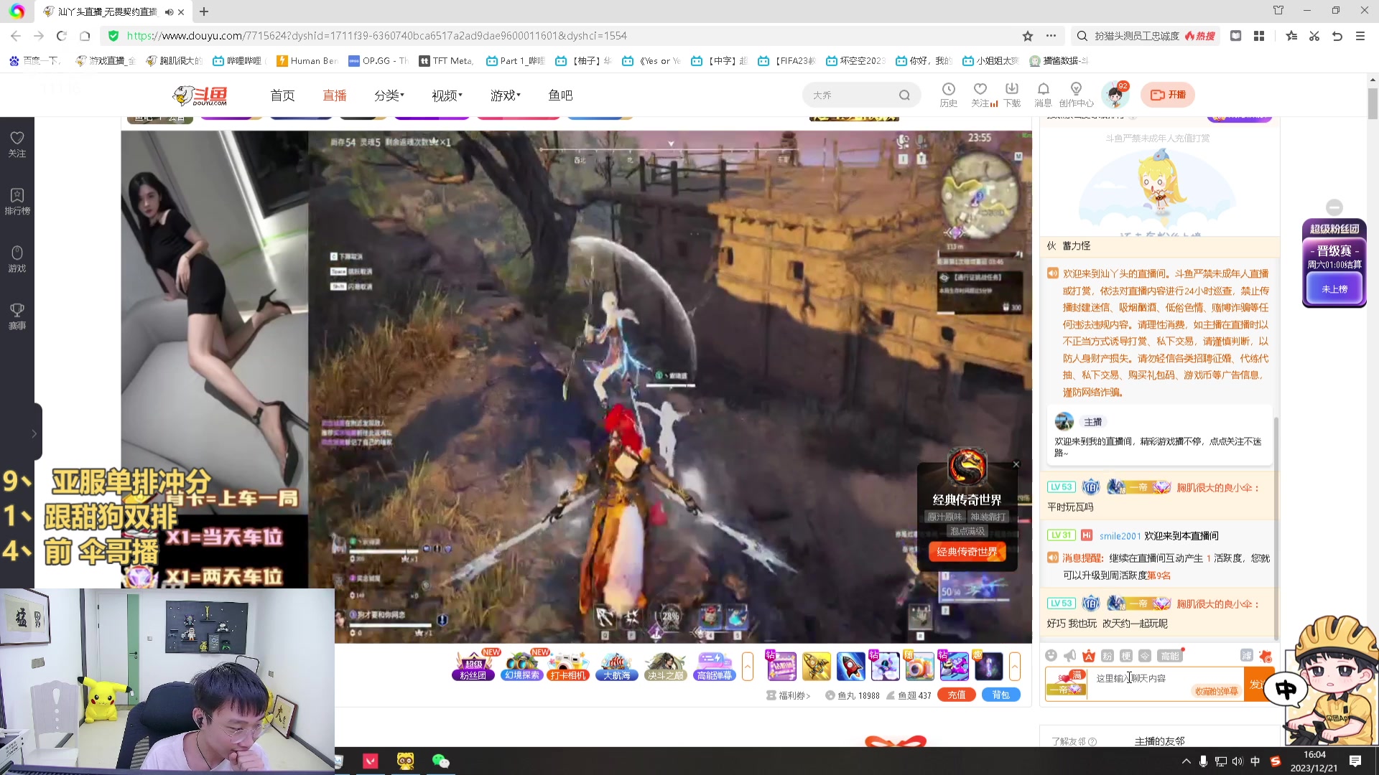
Task: Click the megaphone icon in chat toolbar
Action: (x=1070, y=655)
